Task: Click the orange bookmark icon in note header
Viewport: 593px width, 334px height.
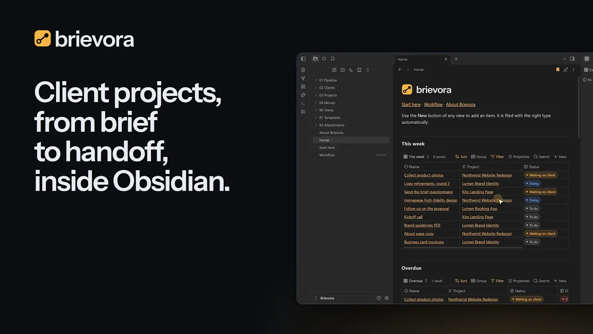Action: tap(558, 70)
